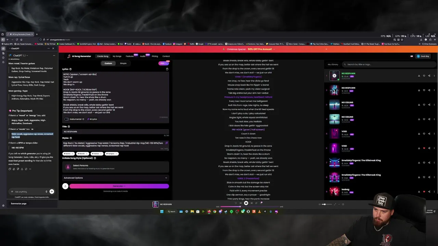Like the first NO RESPAWN track
Image resolution: width=438 pixels, height=246 pixels.
point(424,76)
